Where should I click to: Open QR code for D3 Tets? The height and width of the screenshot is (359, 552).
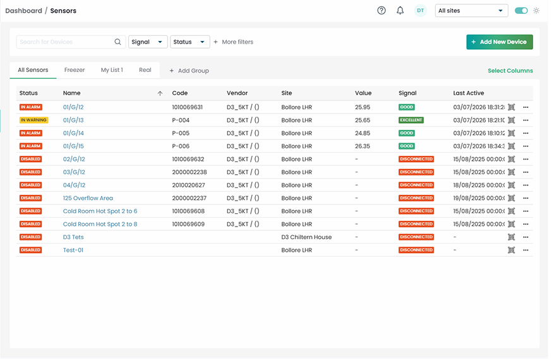pyautogui.click(x=511, y=237)
